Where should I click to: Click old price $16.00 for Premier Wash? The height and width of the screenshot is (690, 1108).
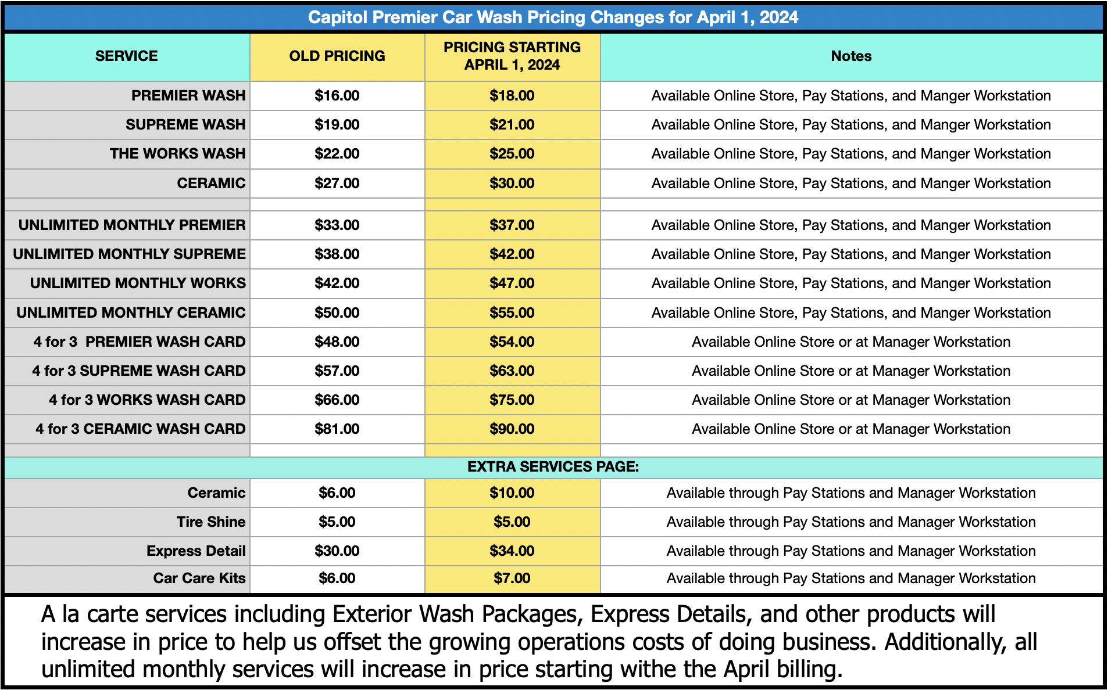coord(337,96)
